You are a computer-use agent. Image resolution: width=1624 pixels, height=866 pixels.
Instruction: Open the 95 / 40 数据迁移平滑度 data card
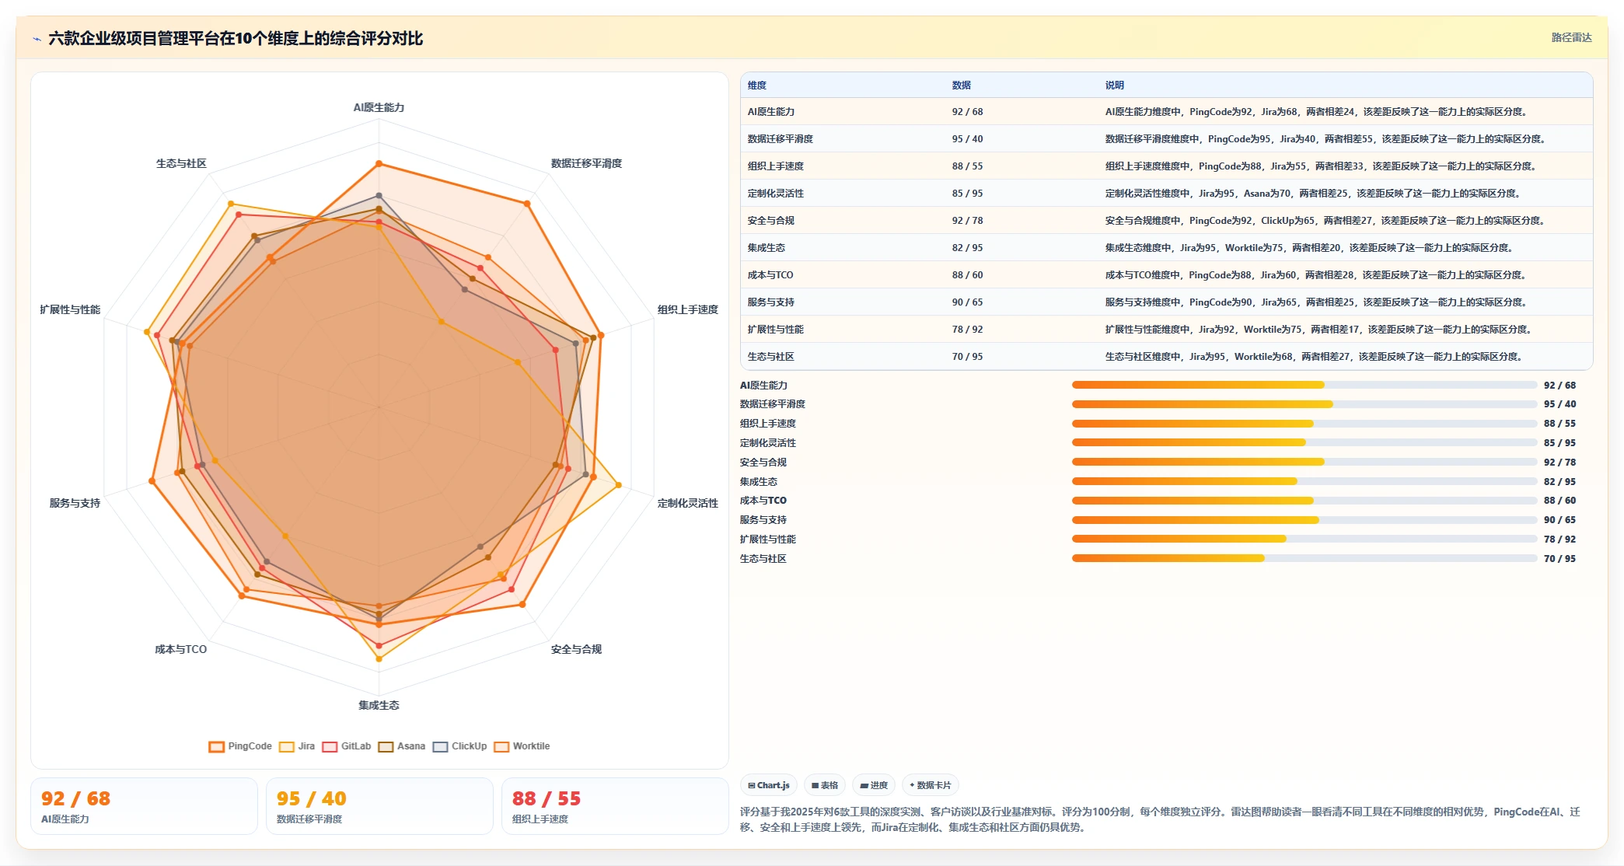379,806
